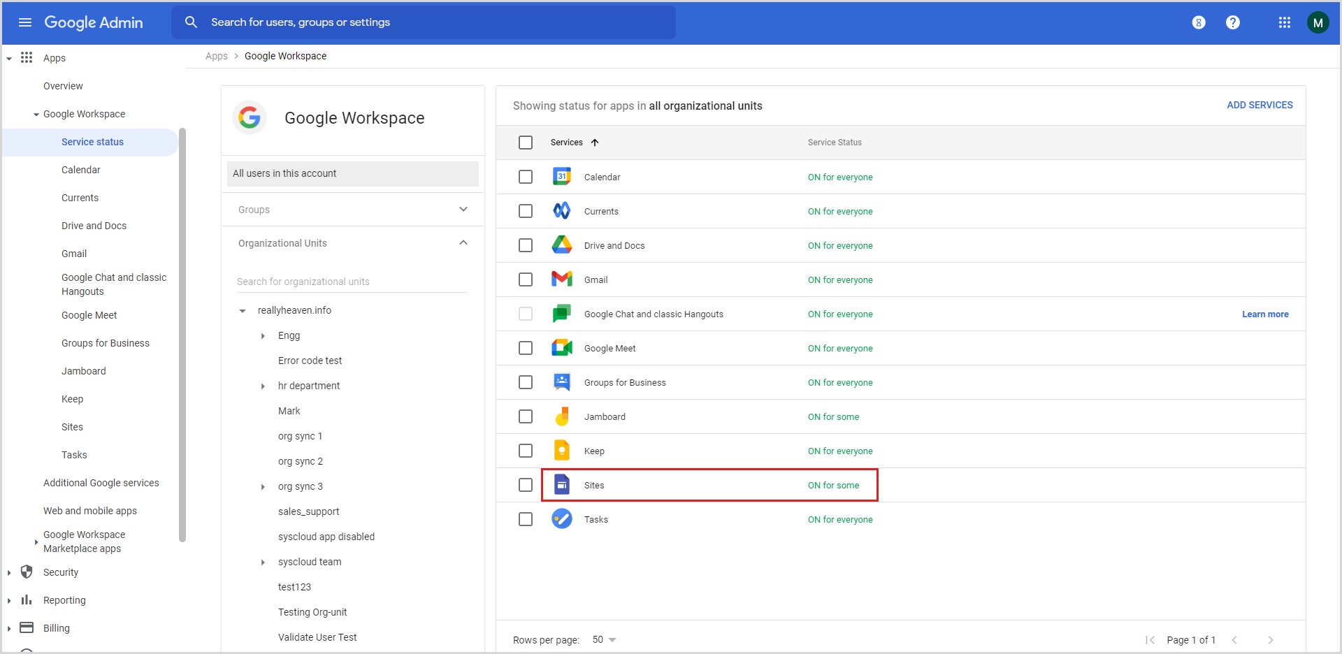Open the main hamburger menu
1342x654 pixels.
pos(25,22)
